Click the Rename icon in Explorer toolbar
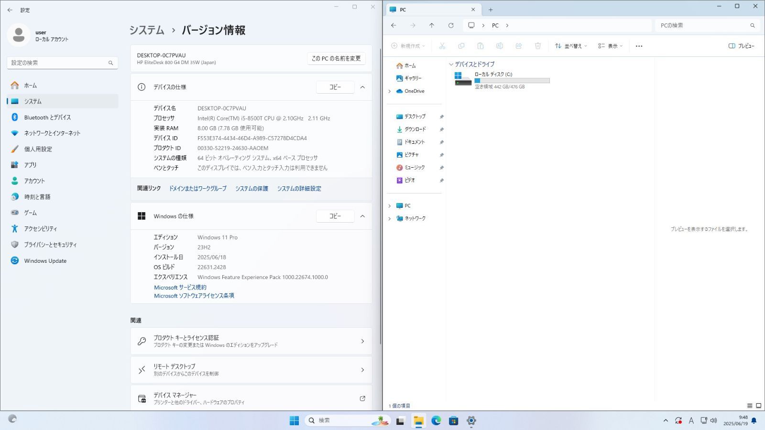 tap(499, 46)
